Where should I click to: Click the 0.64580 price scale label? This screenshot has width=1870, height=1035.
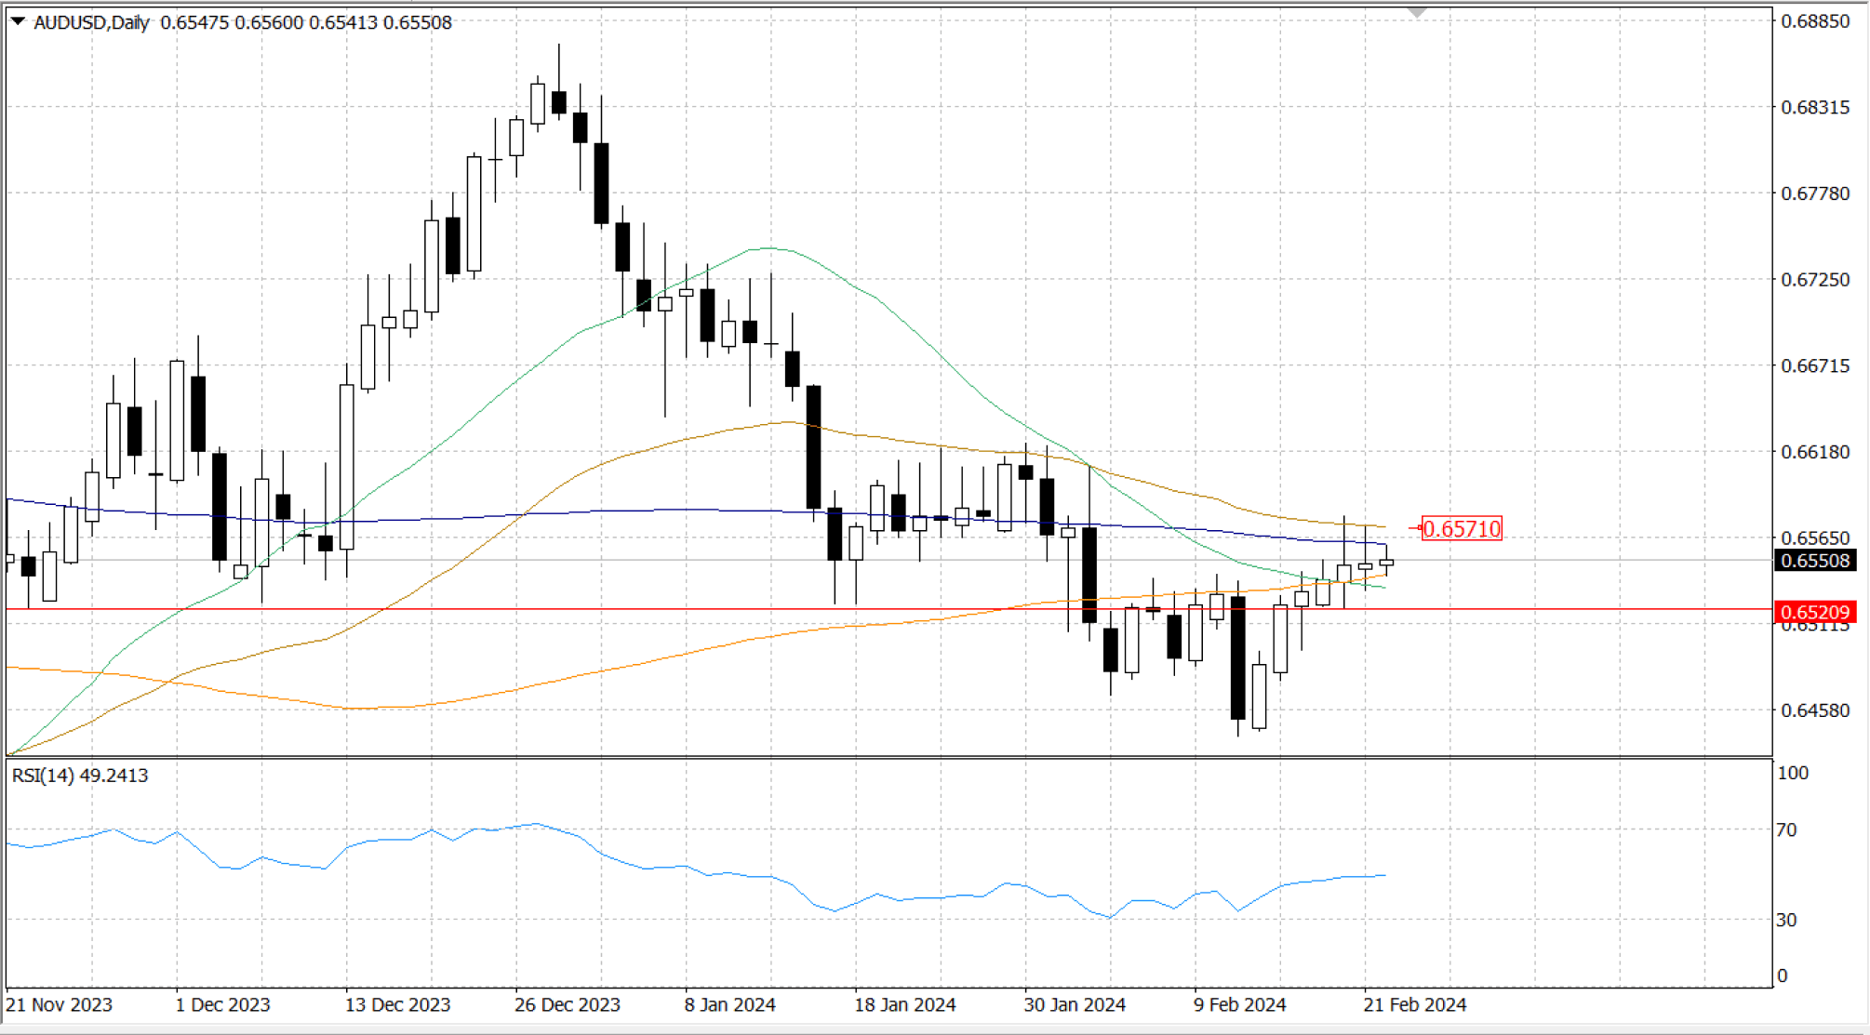click(1814, 710)
